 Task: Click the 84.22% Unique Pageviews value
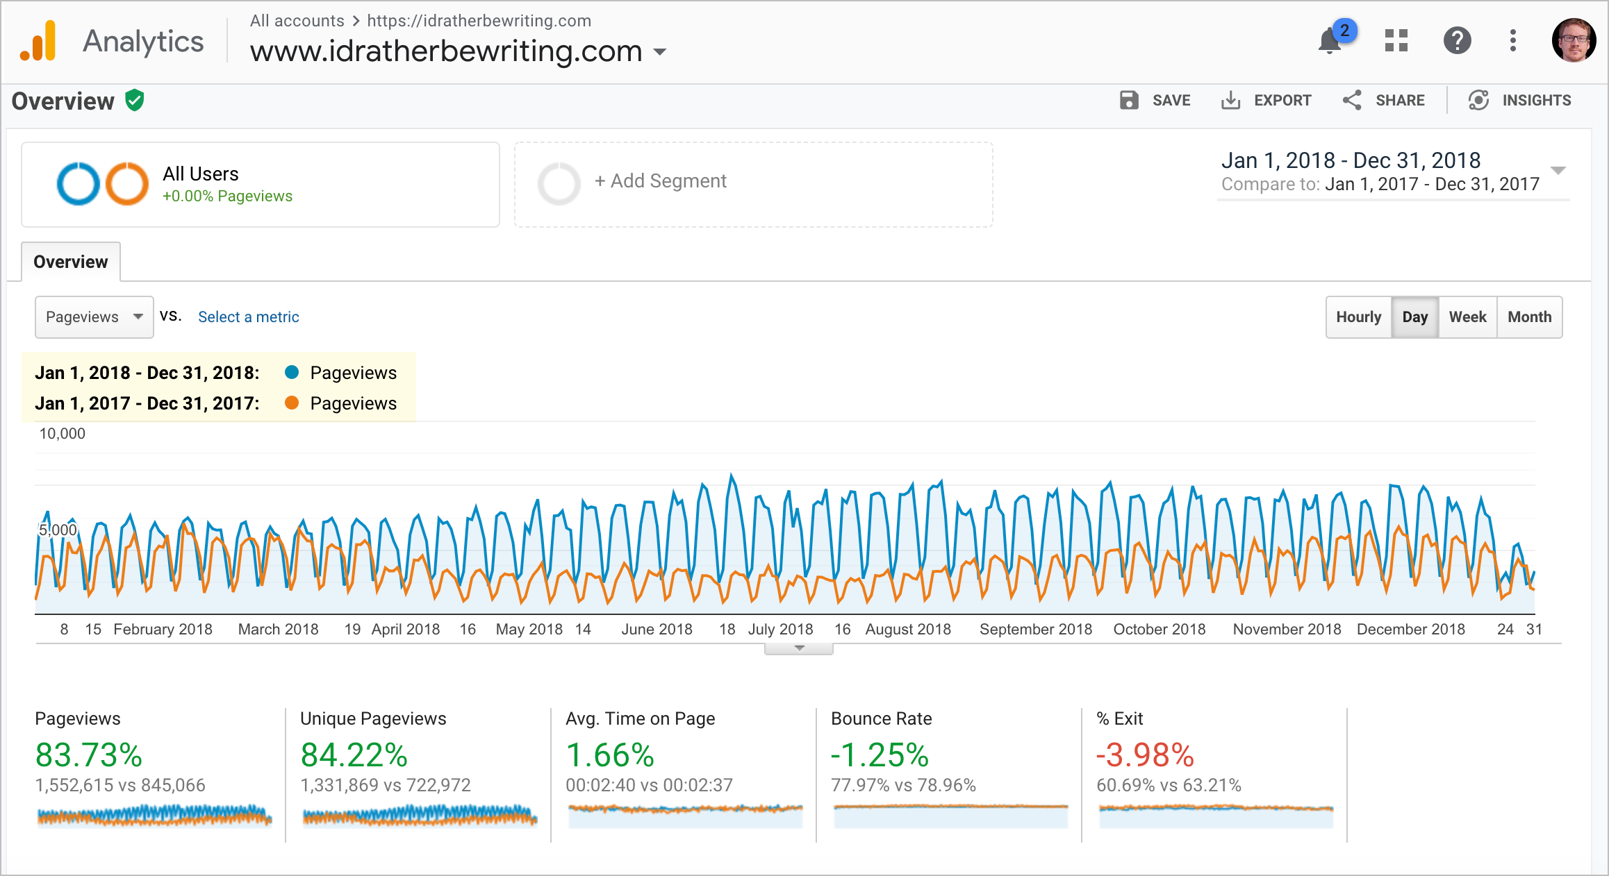[x=354, y=755]
